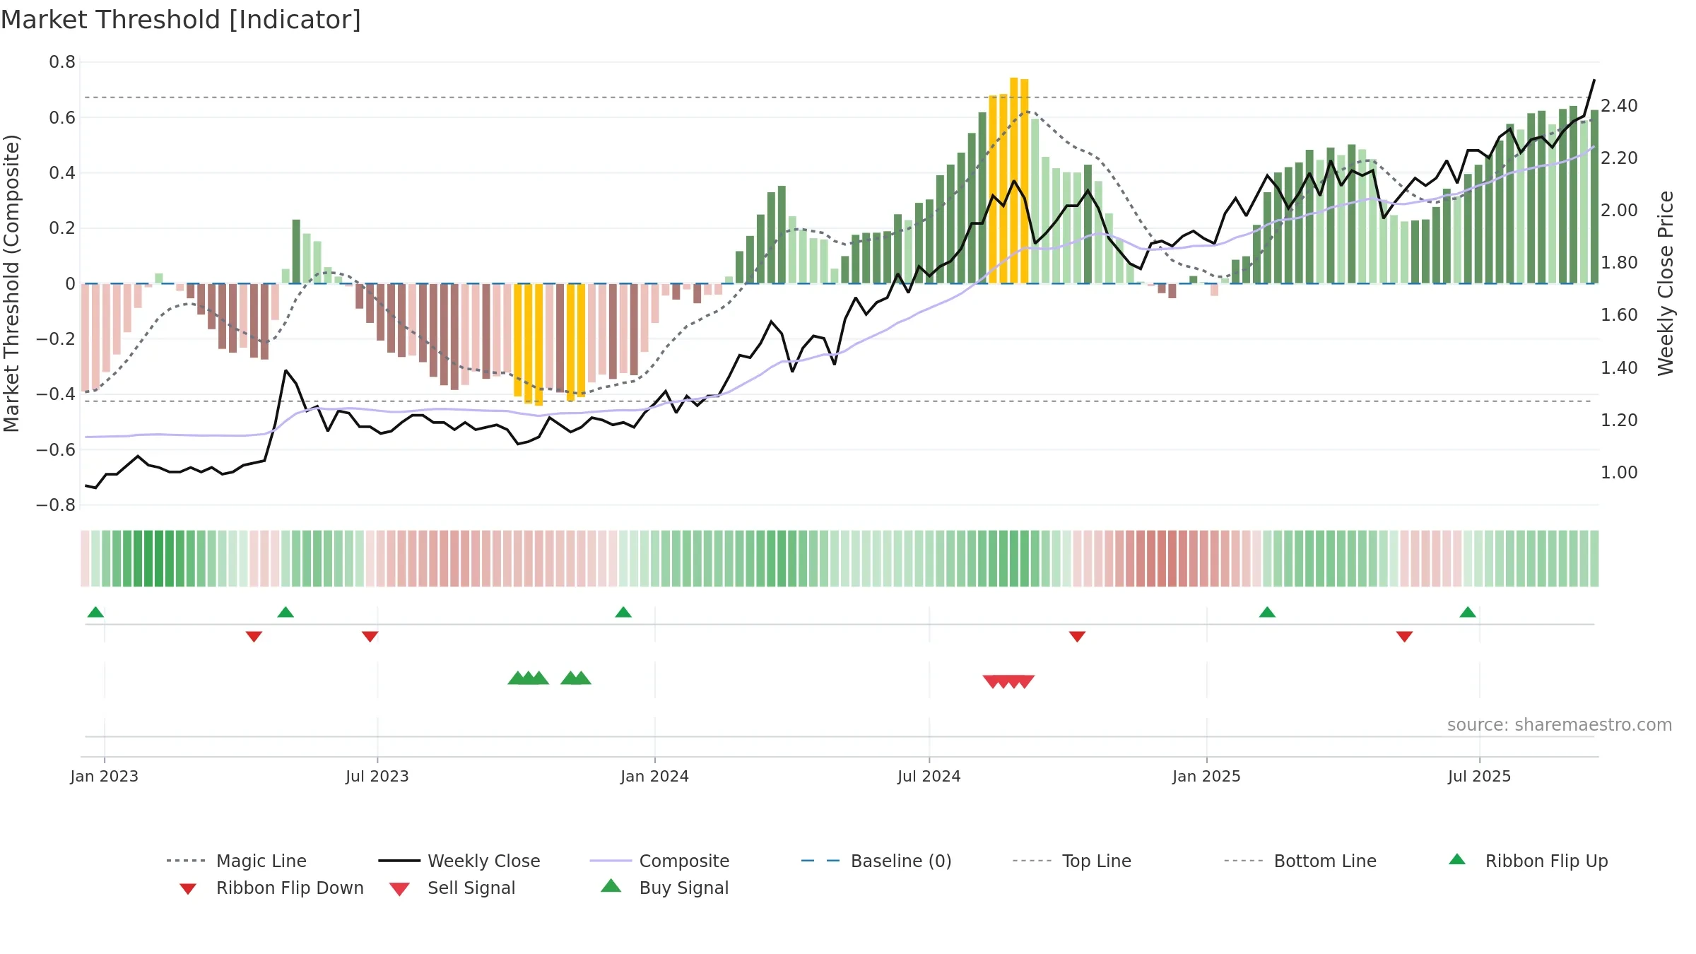1696x954 pixels.
Task: Click the Jul 2025 x-axis label
Action: click(x=1480, y=776)
